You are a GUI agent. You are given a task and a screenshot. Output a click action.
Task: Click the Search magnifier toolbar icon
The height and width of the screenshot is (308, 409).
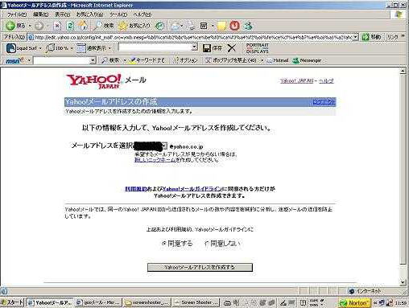97,26
